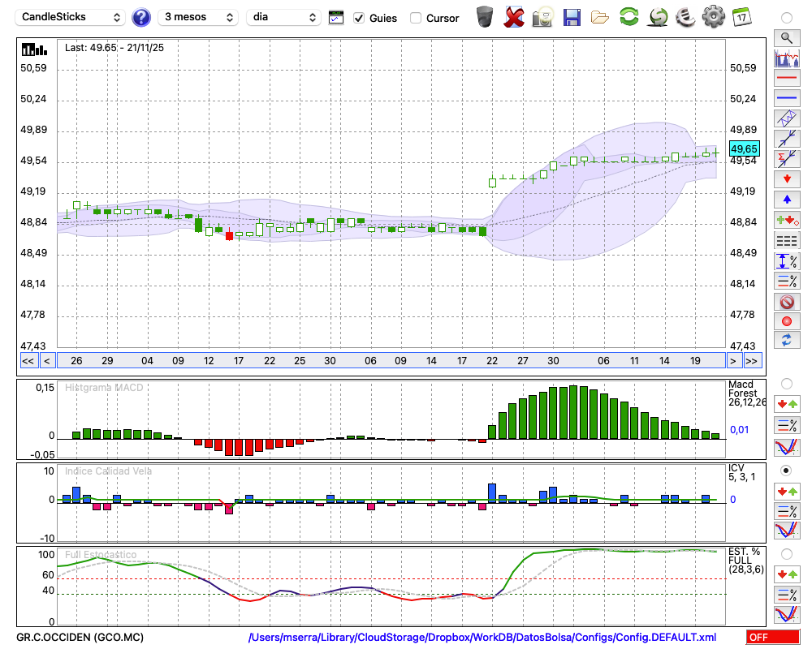Click the Config.DEFAULT.xml file path link

pos(482,638)
